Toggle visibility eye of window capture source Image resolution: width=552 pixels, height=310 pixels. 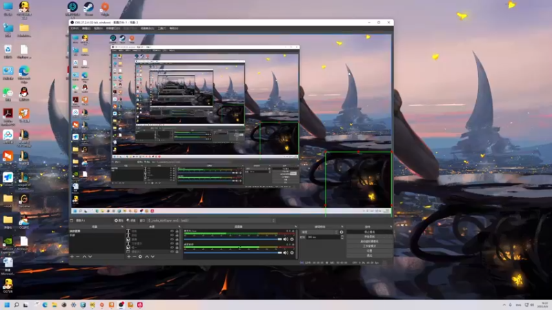172,251
